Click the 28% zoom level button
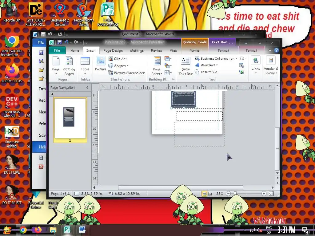 click(x=220, y=194)
